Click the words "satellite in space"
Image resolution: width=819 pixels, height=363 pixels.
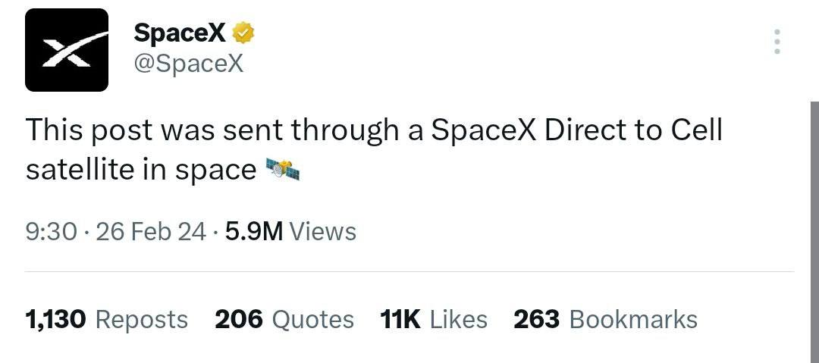pos(140,171)
